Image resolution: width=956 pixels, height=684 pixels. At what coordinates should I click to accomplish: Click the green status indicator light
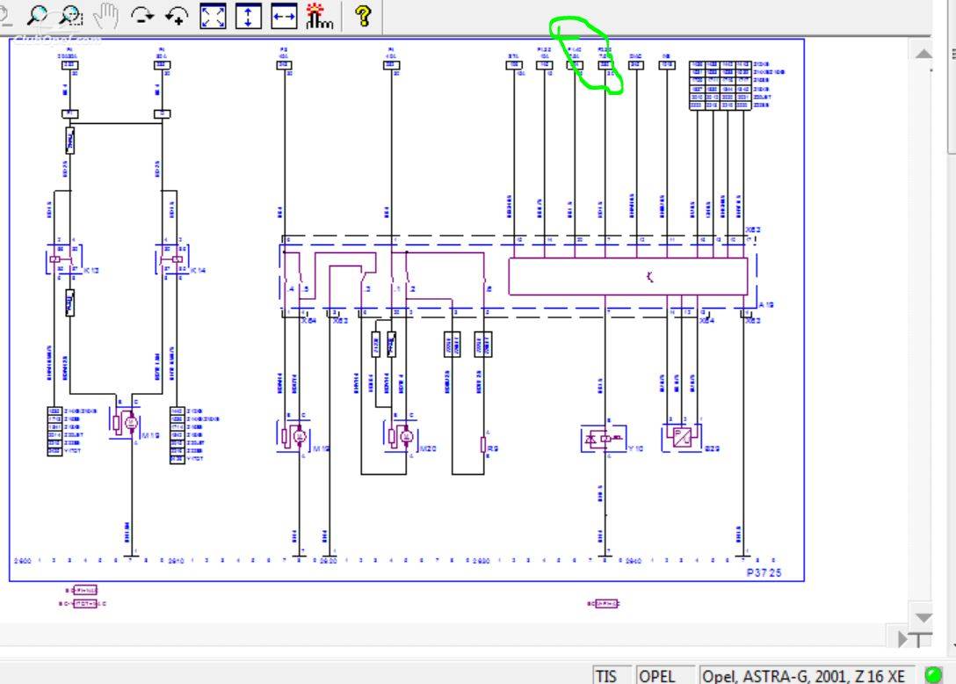coord(933,674)
